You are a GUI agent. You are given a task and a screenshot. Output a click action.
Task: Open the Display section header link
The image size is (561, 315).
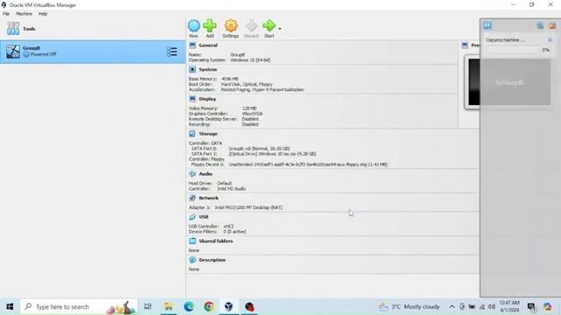coord(208,99)
